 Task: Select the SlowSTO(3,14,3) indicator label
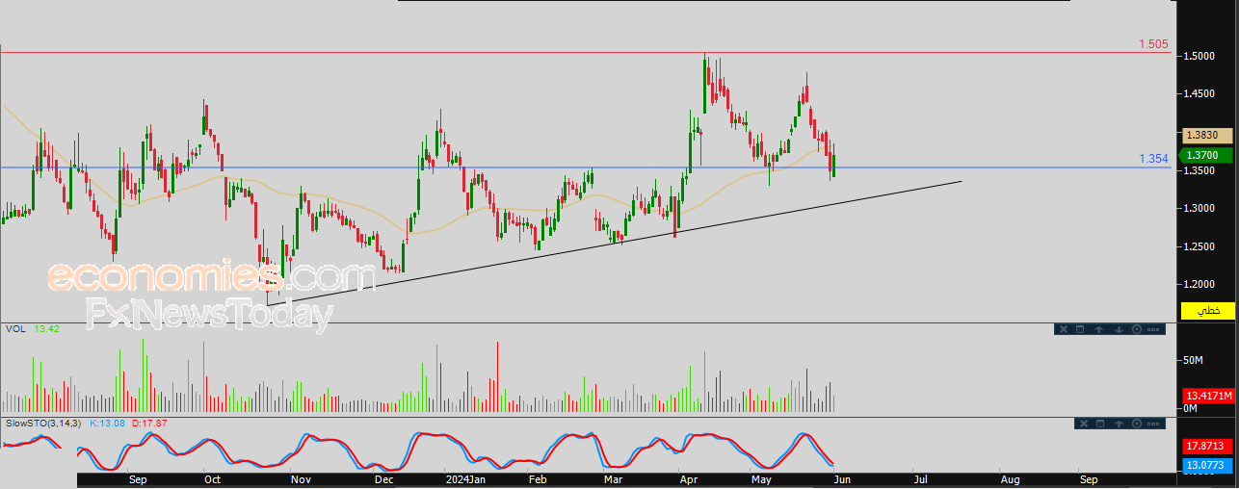43,423
